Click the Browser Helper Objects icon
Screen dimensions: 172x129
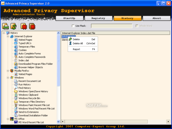tap(16, 67)
